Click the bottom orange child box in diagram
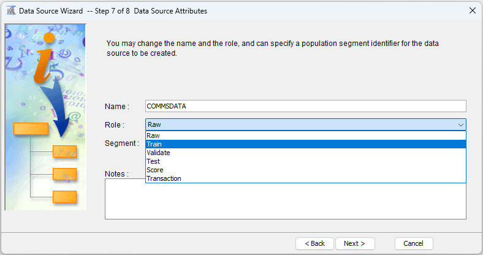The width and height of the screenshot is (483, 255). 64,197
